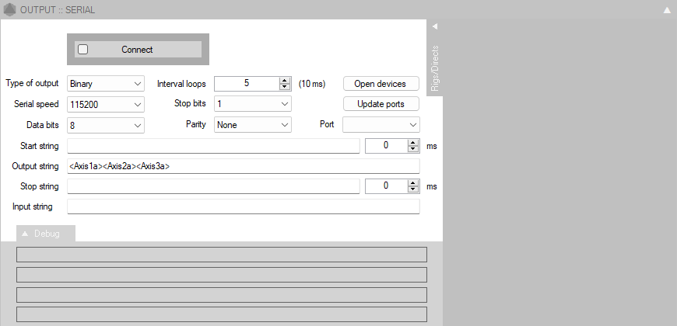Screen dimensions: 677x326
Task: Click the SimTools logo icon in title bar
Action: click(10, 10)
